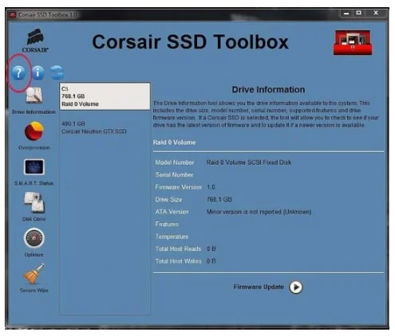395x336 pixels.
Task: Click the Drive Information heading
Action: coord(268,90)
